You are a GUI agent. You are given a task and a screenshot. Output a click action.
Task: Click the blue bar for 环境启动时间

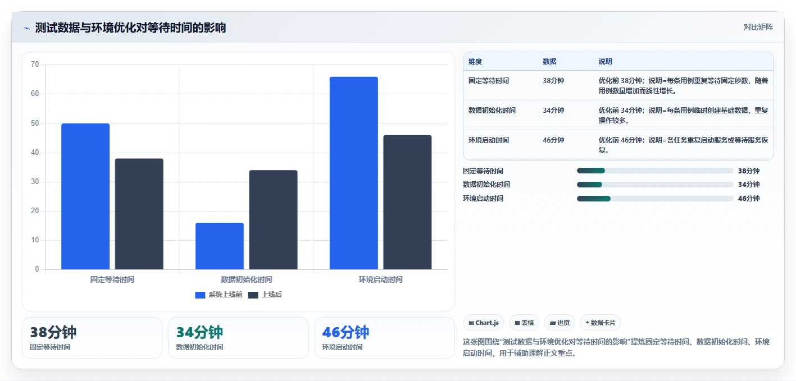[x=354, y=173]
